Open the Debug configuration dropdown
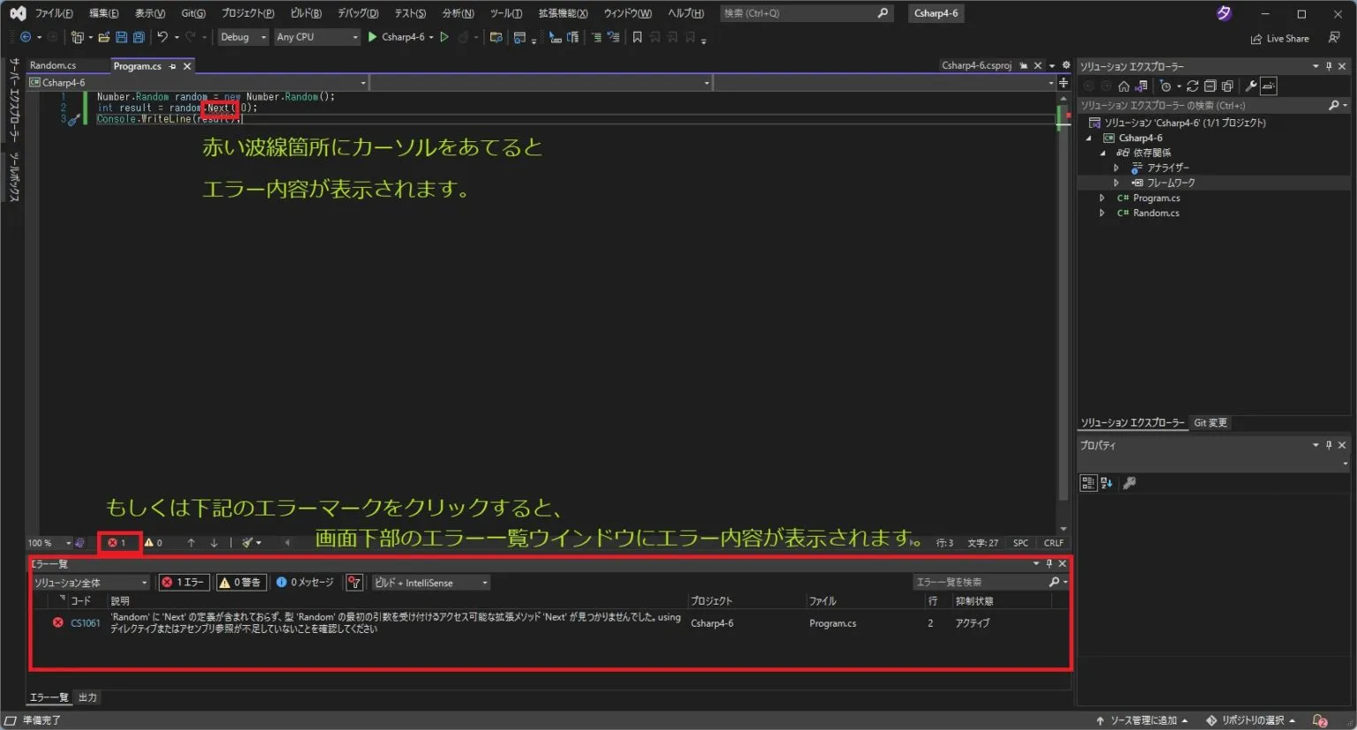 pos(243,36)
